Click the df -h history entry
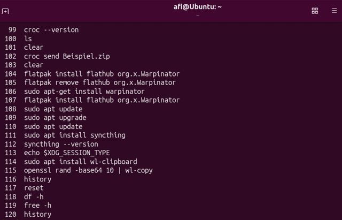 click(x=34, y=197)
